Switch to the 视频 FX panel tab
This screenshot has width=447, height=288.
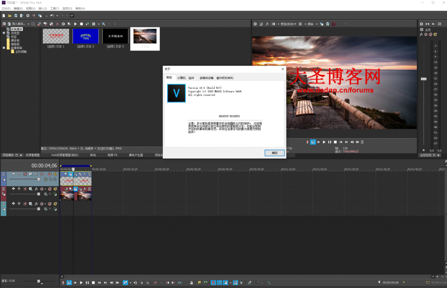pos(113,155)
